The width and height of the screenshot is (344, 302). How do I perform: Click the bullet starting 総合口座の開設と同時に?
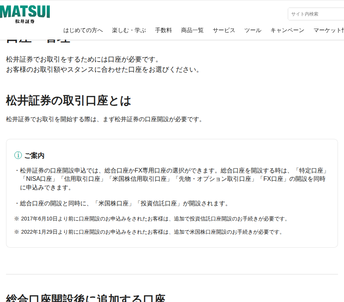click(x=122, y=203)
